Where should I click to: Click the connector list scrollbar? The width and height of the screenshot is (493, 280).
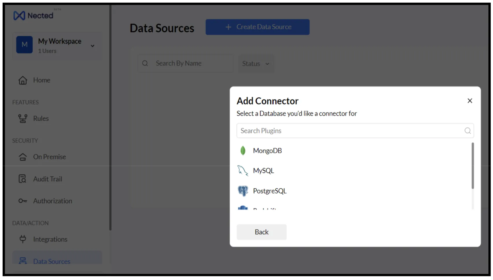[x=473, y=166]
